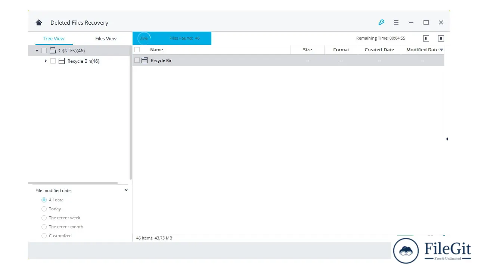Click the C: drive icon in tree
Image resolution: width=478 pixels, height=269 pixels.
53,50
